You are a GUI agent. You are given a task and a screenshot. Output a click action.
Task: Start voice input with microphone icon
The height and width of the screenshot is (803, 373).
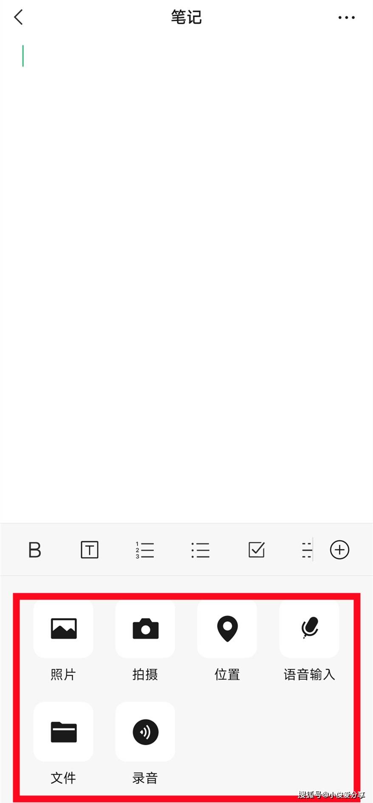coord(309,628)
